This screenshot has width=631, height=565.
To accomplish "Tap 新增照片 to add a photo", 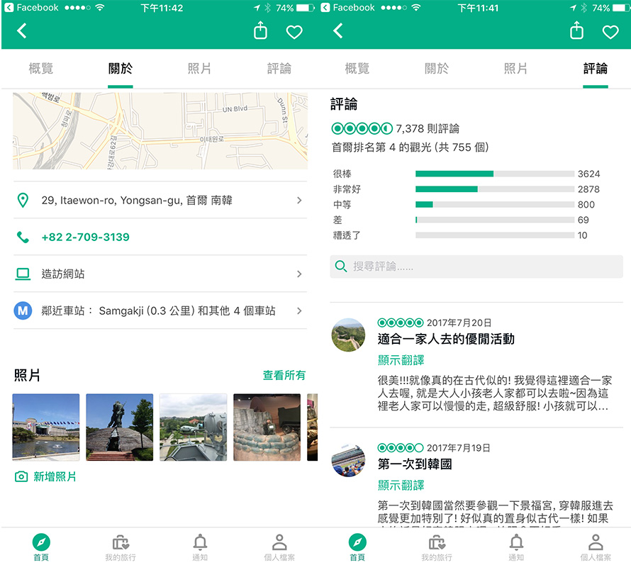I will (x=55, y=477).
